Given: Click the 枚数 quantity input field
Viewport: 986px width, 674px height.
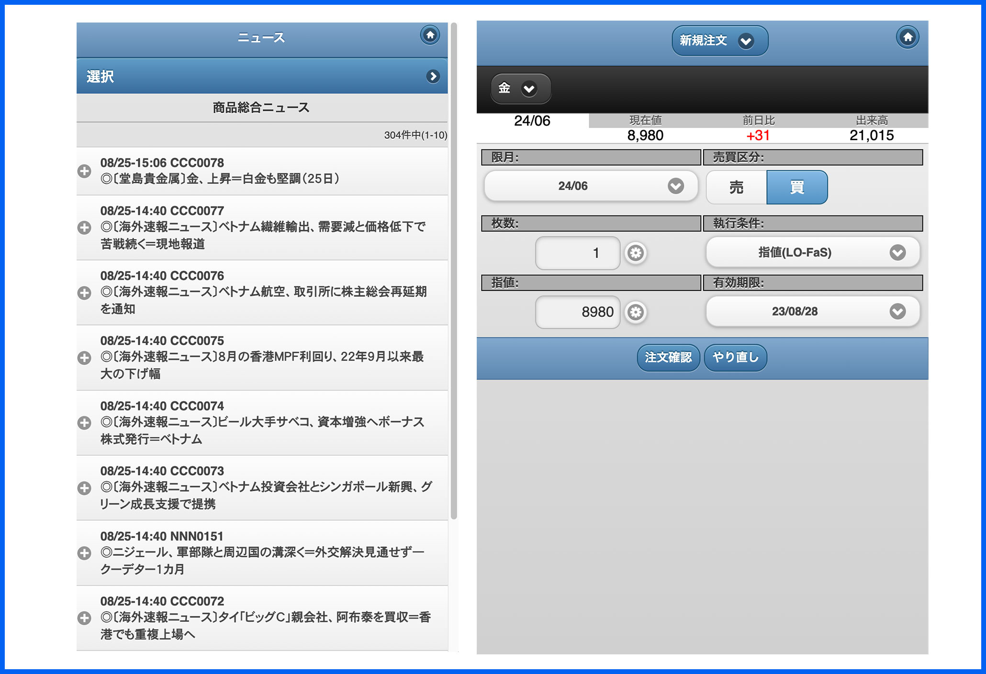Looking at the screenshot, I should pyautogui.click(x=578, y=253).
